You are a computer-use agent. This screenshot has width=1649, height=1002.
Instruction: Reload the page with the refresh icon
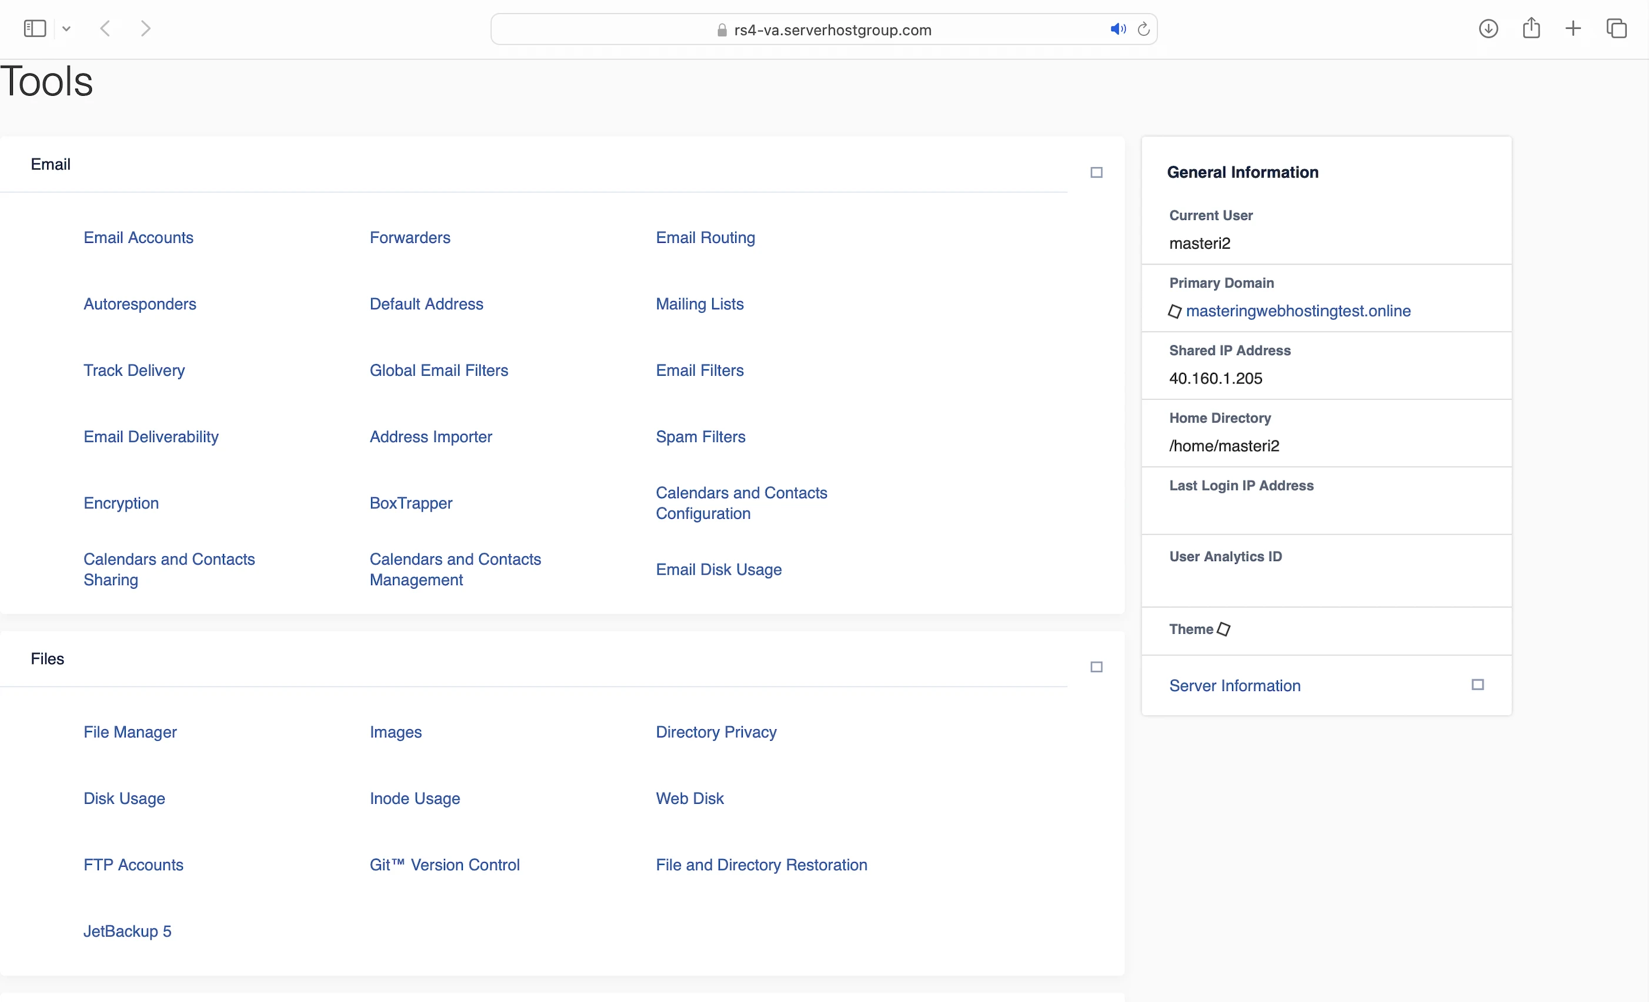pos(1144,29)
